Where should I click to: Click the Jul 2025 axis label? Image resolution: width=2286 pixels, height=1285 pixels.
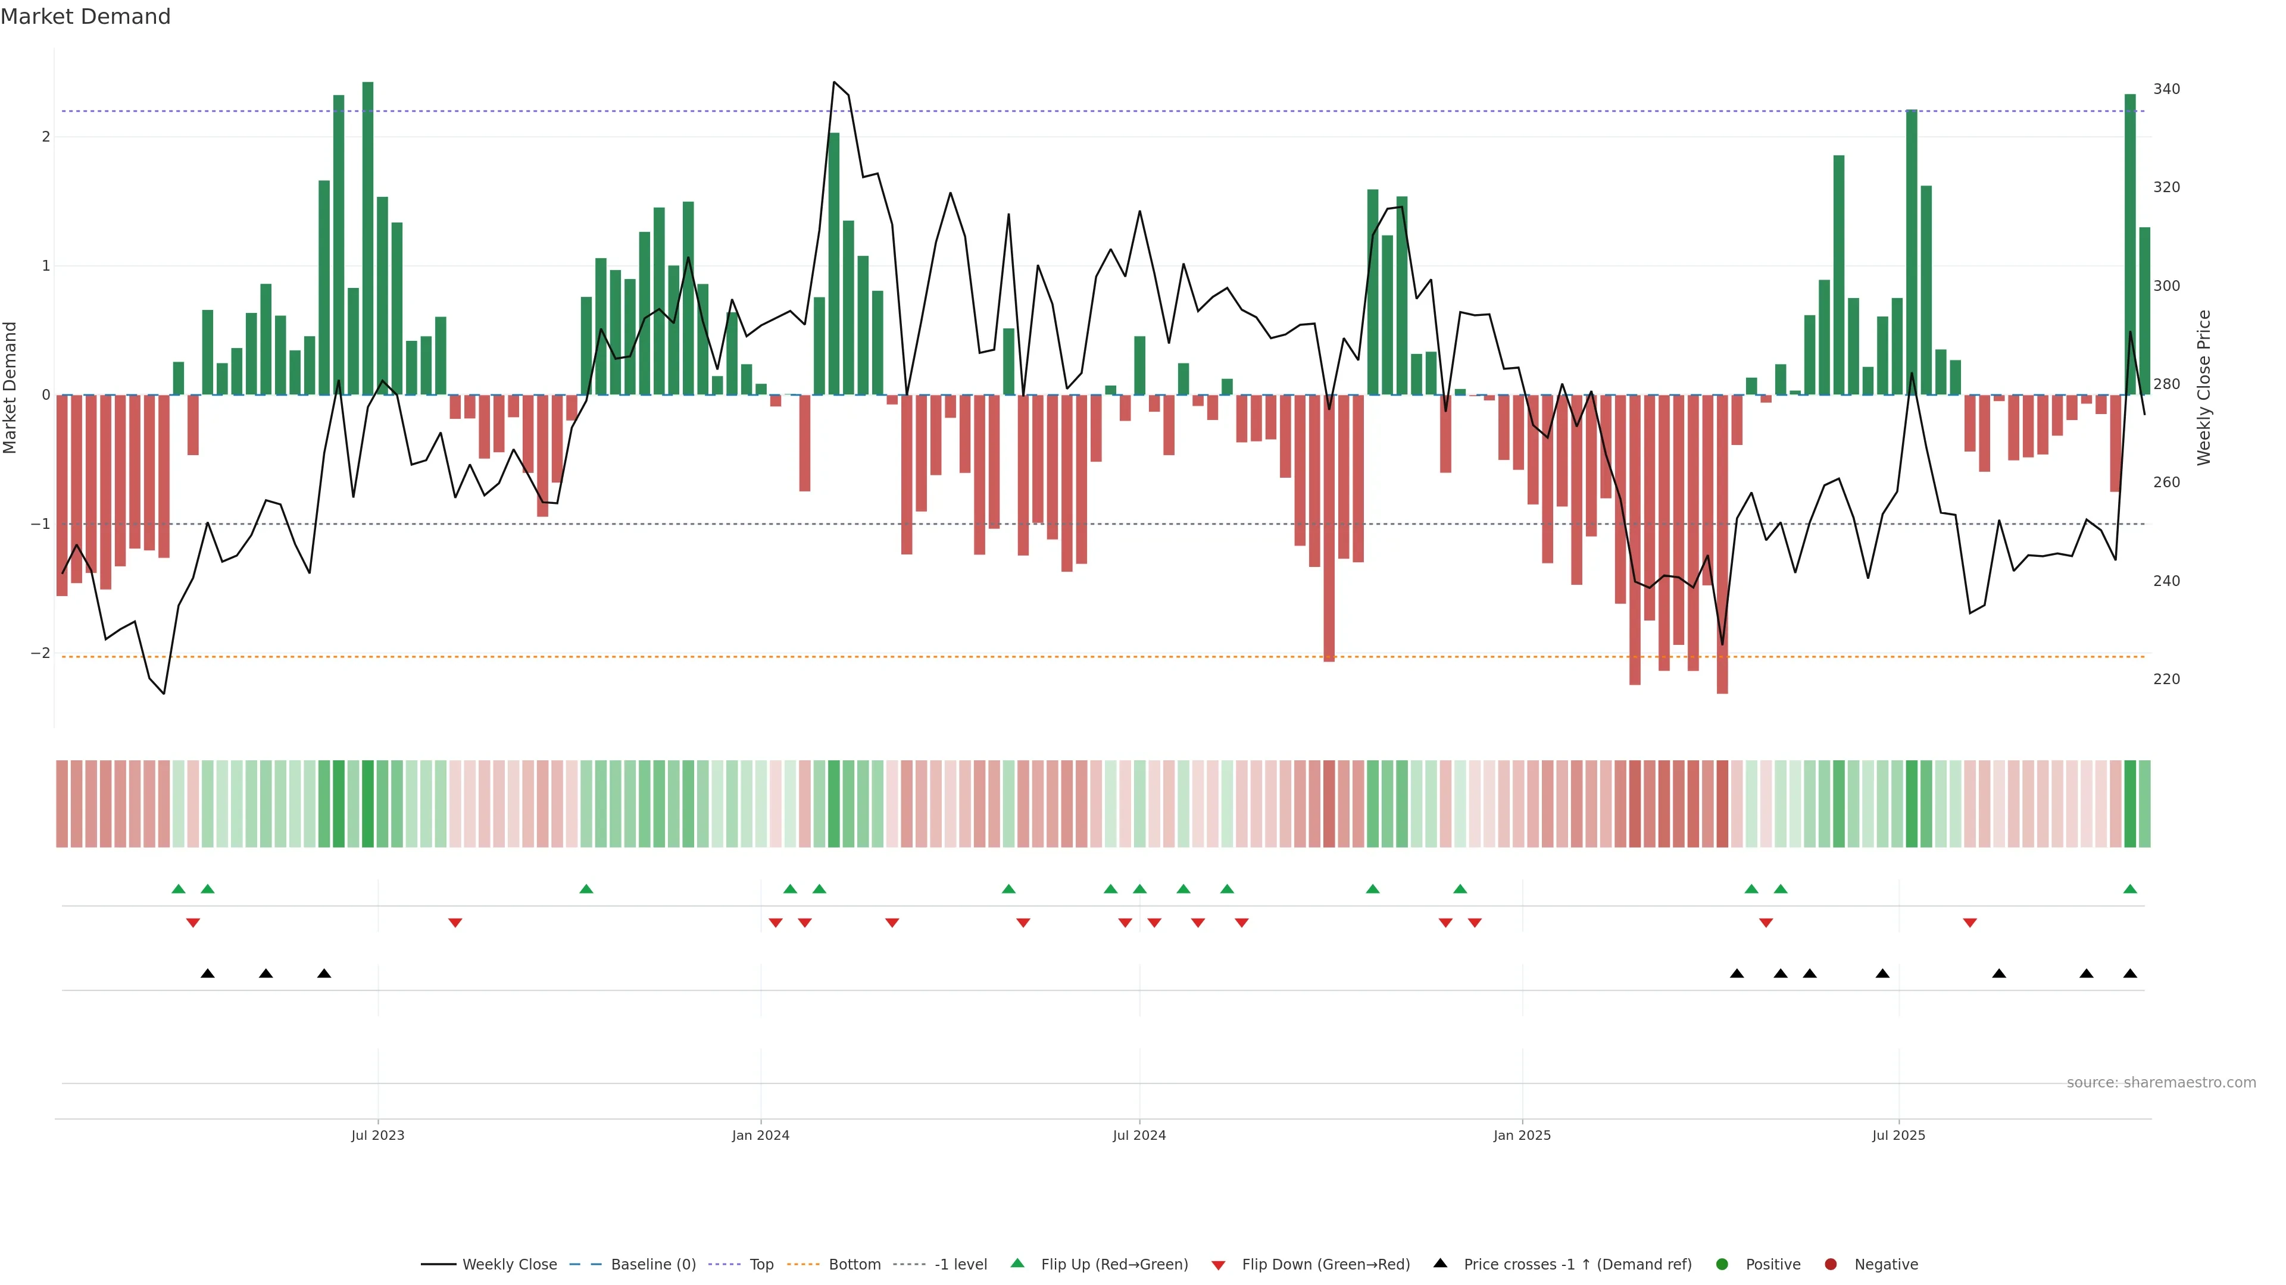tap(1898, 1135)
